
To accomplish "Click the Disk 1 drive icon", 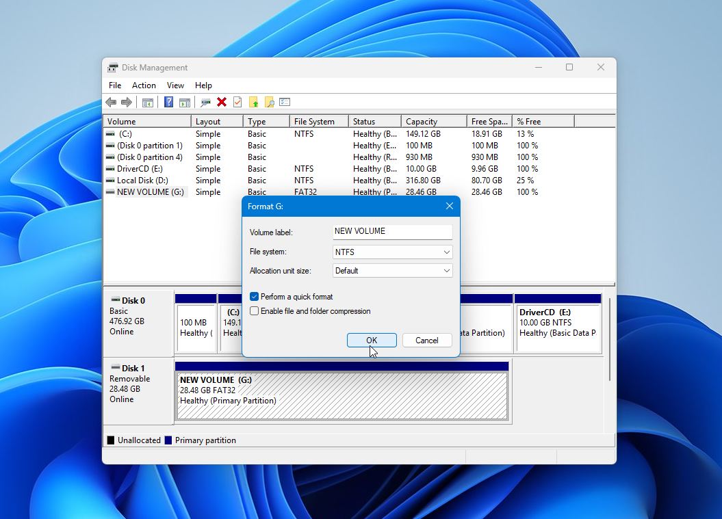I will [x=116, y=368].
